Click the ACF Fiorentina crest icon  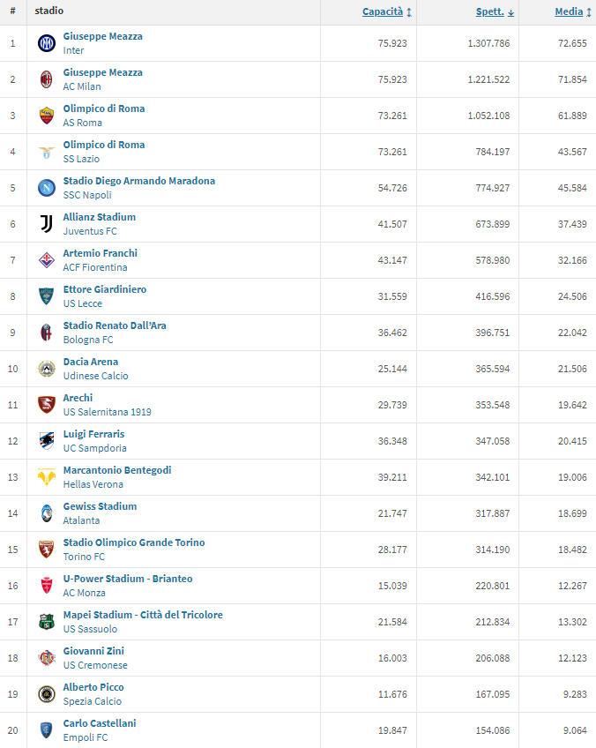pos(47,260)
